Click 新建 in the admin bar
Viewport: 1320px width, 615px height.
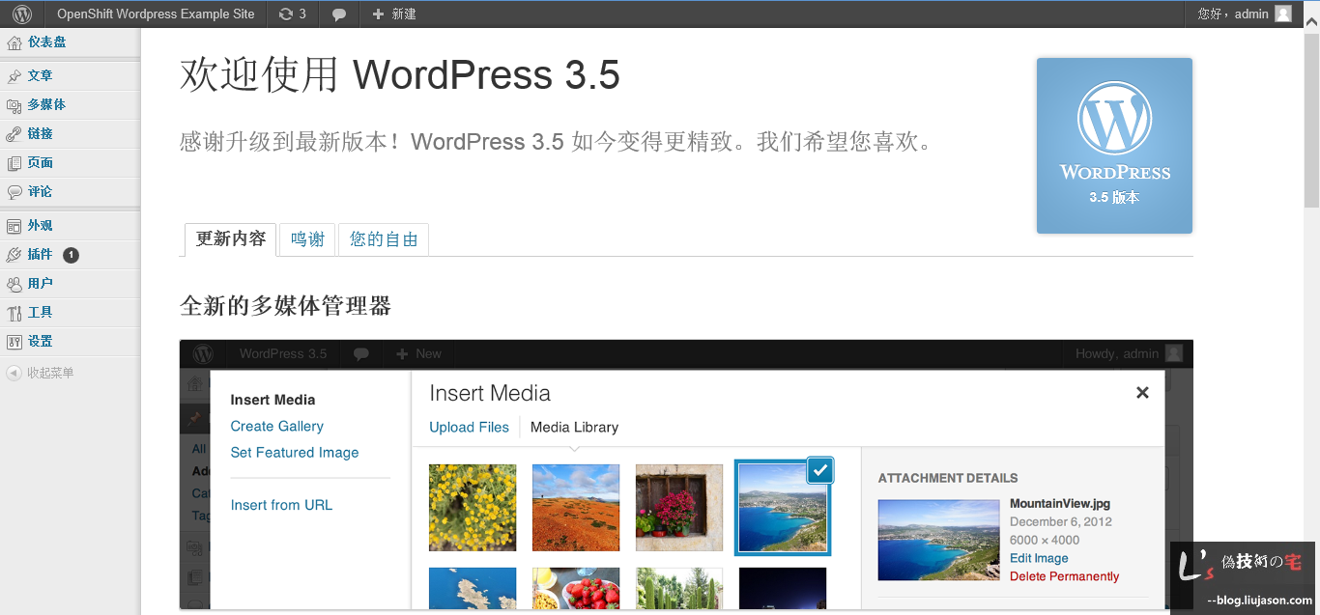click(404, 14)
